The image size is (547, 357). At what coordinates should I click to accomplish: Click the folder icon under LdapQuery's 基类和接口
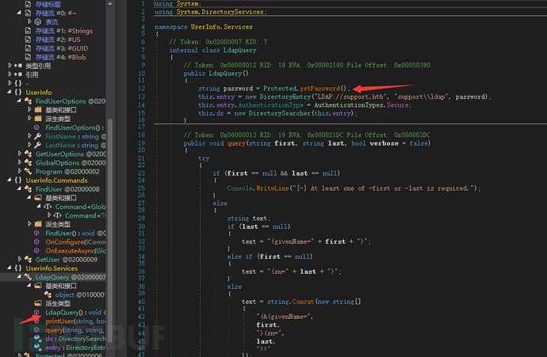(x=38, y=286)
